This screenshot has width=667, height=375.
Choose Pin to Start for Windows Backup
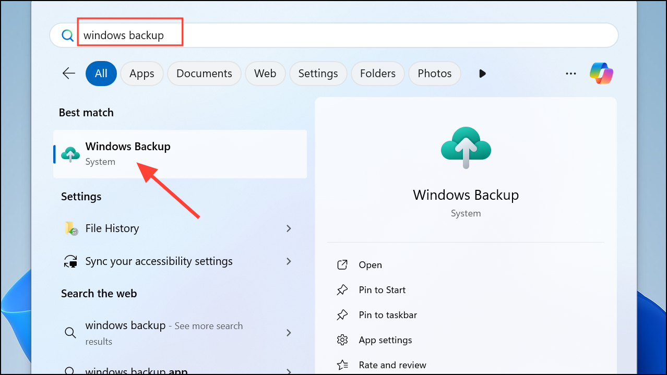(x=382, y=289)
